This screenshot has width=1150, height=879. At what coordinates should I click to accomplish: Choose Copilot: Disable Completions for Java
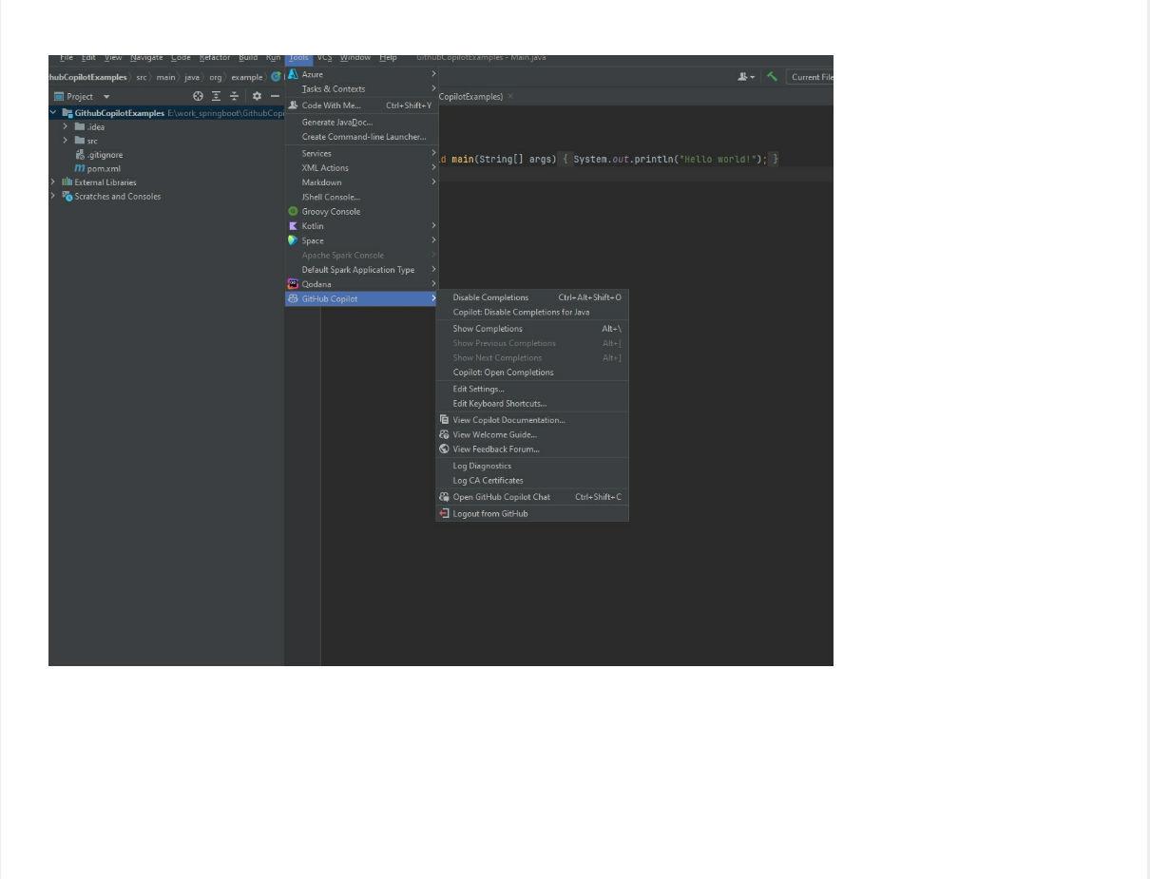[x=532, y=312]
